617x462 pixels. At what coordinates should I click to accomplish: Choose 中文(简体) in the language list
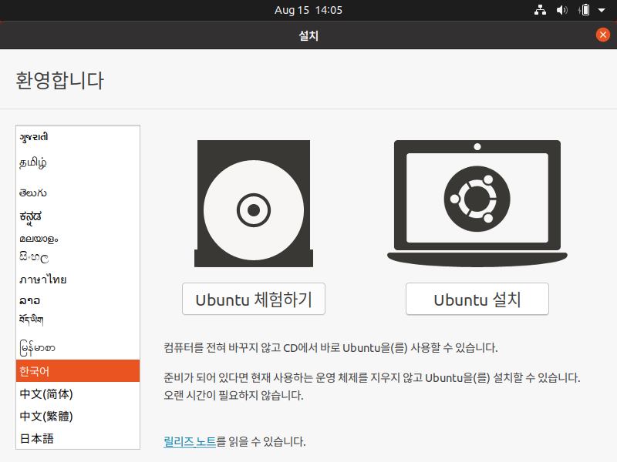point(78,393)
